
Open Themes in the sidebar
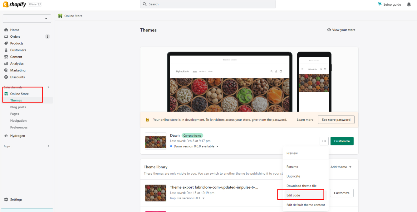tap(16, 100)
